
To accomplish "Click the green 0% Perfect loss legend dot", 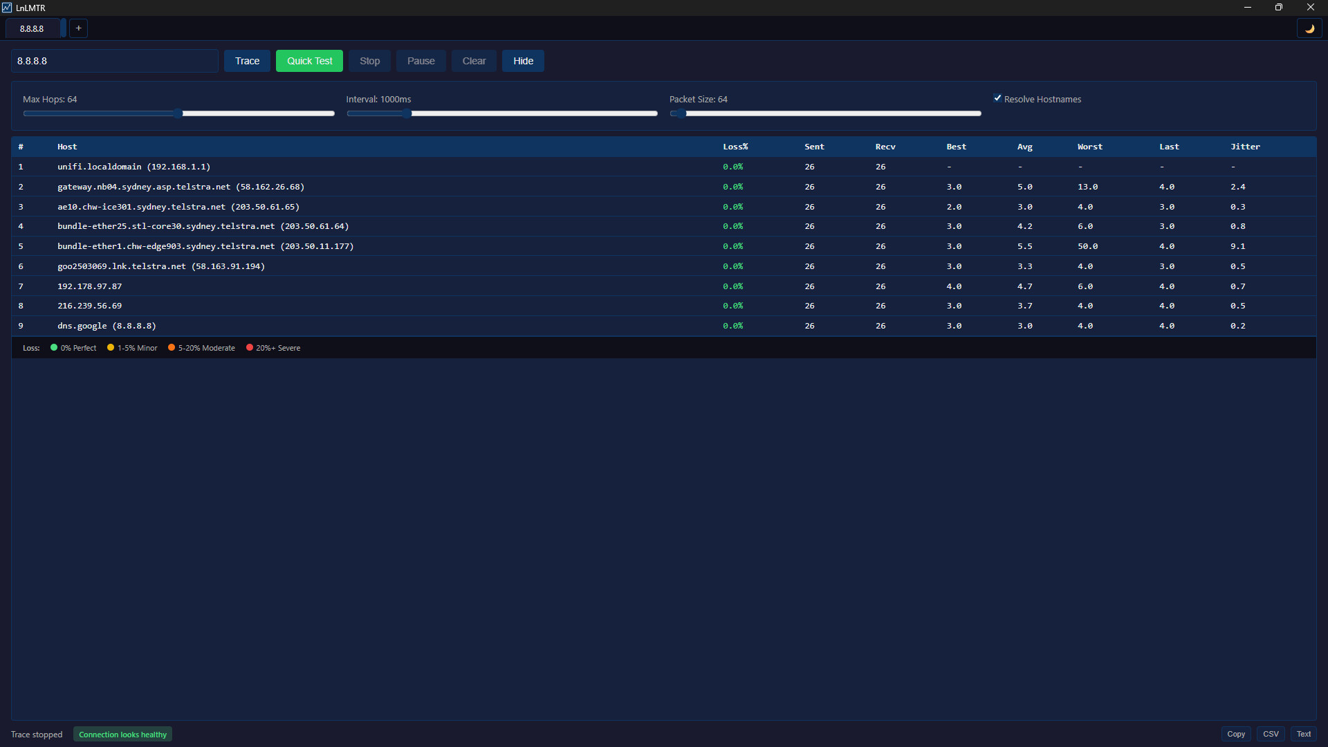I will 54,348.
